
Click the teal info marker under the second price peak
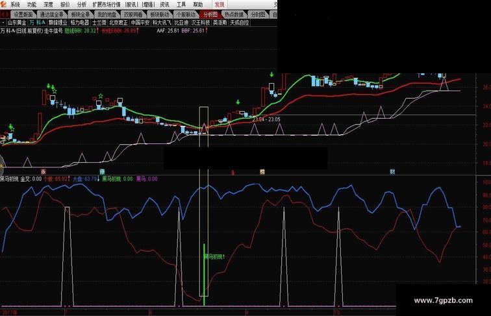click(102, 171)
